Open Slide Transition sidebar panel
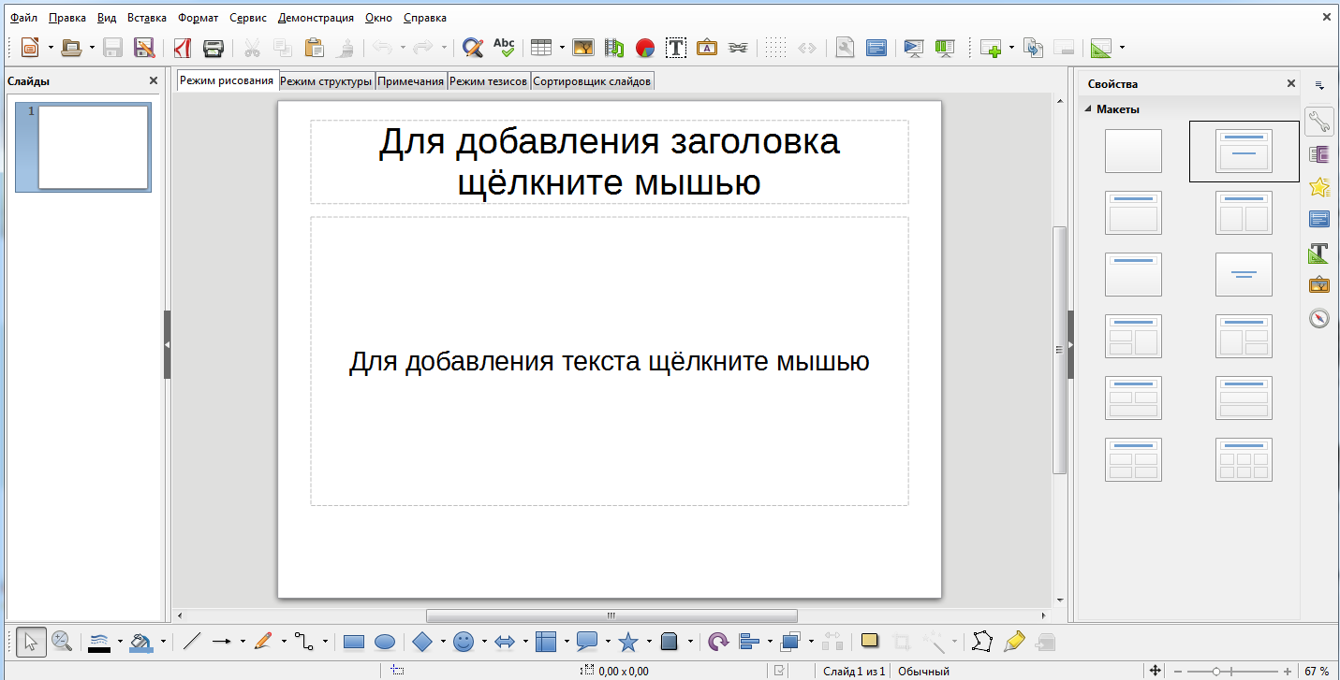Screen dimensions: 1340x680 pyautogui.click(x=1319, y=154)
